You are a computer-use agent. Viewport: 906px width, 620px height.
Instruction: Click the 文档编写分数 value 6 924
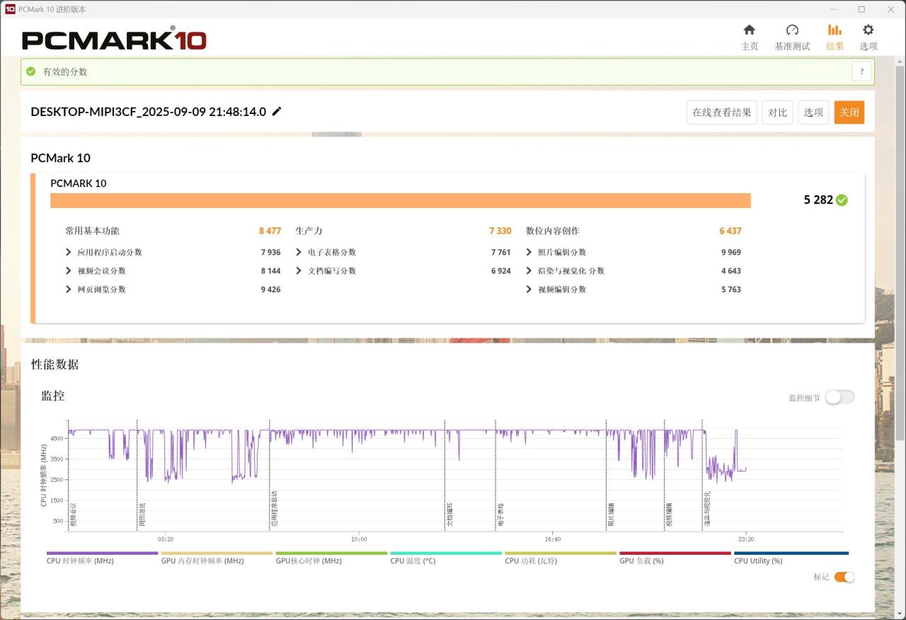coord(500,270)
